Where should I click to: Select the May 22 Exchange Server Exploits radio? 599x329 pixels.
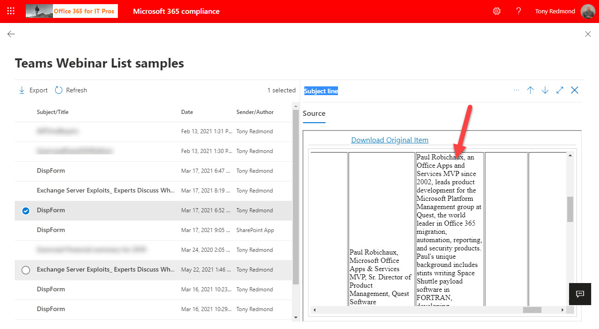[x=26, y=270]
